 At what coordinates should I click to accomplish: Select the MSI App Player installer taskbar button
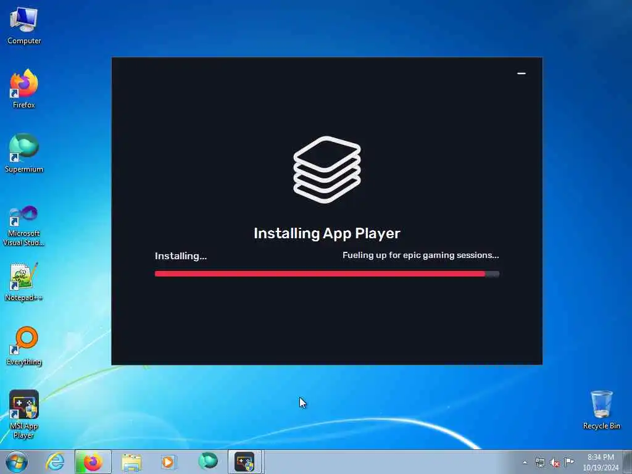245,462
